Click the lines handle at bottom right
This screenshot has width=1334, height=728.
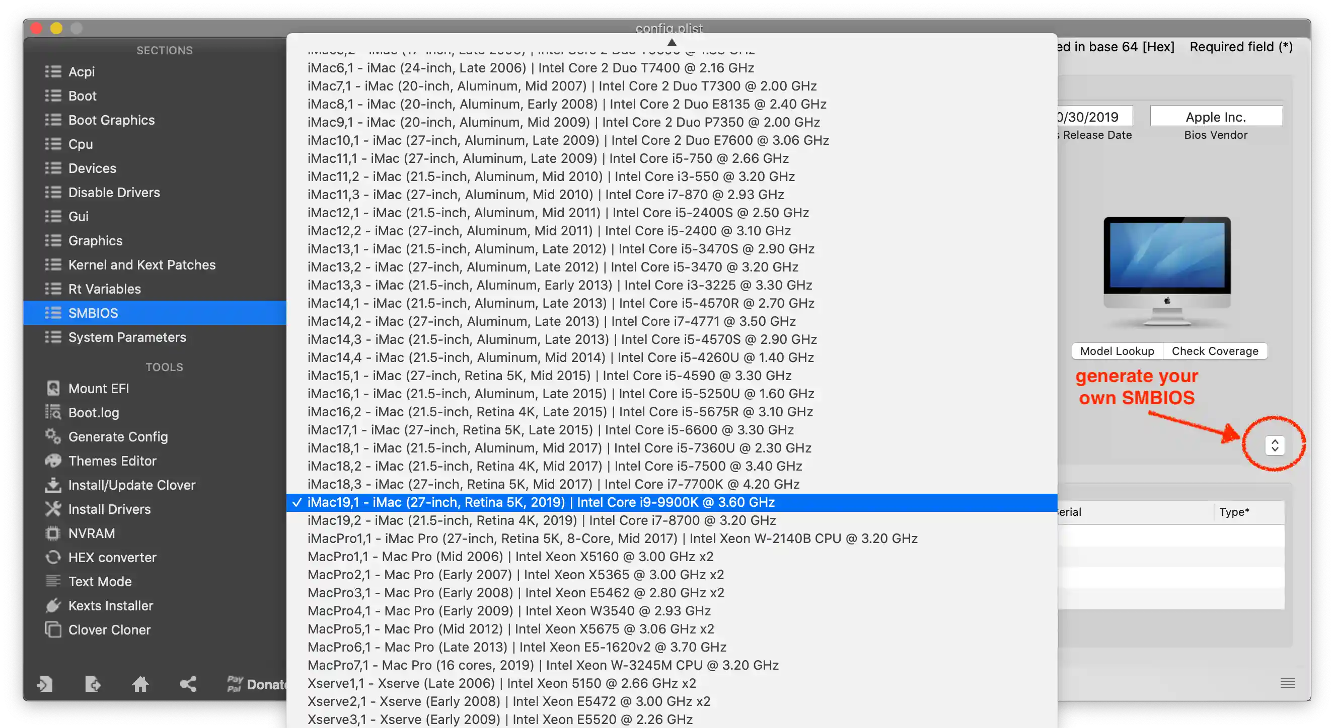(x=1287, y=683)
